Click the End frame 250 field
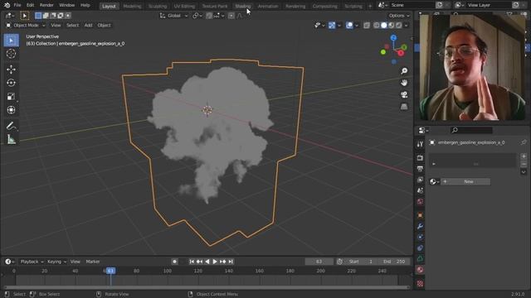Viewport: 531px width, 298px height. click(393, 262)
